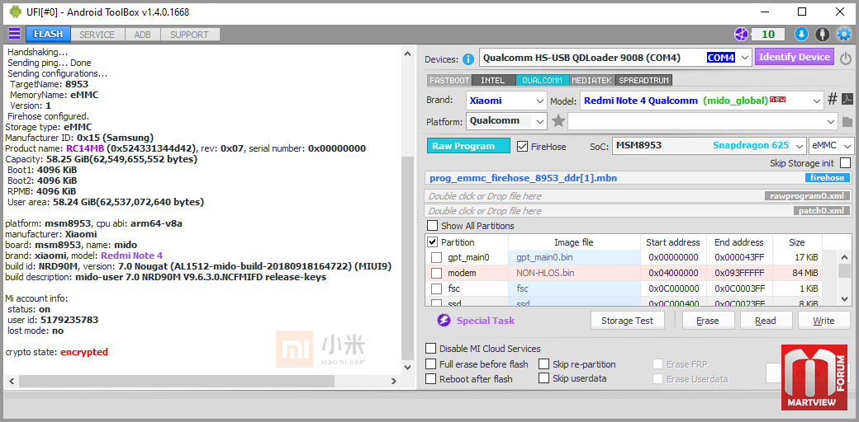Click the favorite star icon
859x422 pixels.
pos(558,121)
